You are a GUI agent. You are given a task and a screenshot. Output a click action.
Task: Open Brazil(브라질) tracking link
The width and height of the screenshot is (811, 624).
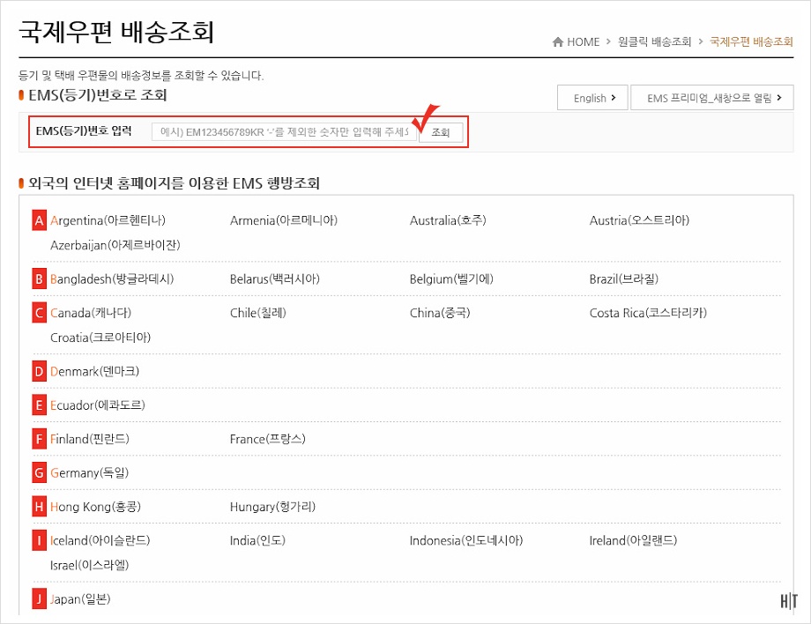coord(624,279)
